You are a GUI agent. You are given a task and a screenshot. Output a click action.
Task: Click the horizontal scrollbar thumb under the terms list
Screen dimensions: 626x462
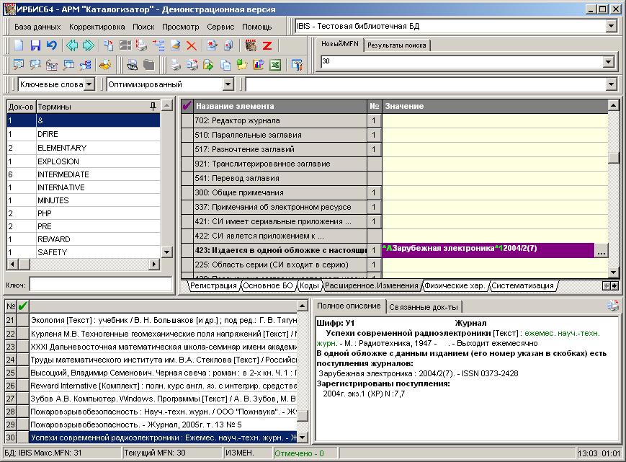24,264
